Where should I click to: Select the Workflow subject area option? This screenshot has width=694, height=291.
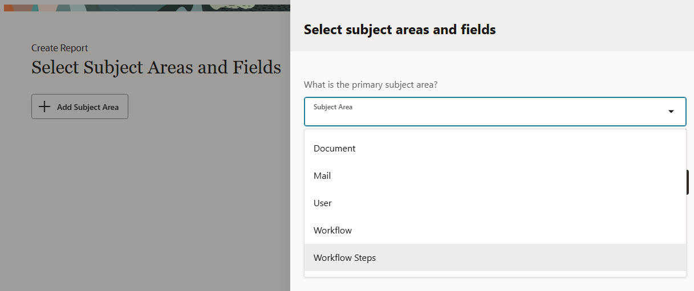click(x=332, y=231)
